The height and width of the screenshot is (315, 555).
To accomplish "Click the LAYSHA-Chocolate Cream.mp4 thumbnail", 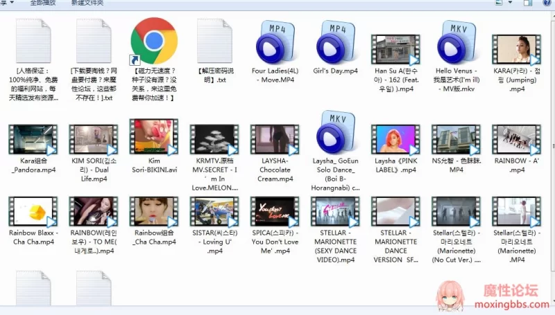I will (x=275, y=139).
